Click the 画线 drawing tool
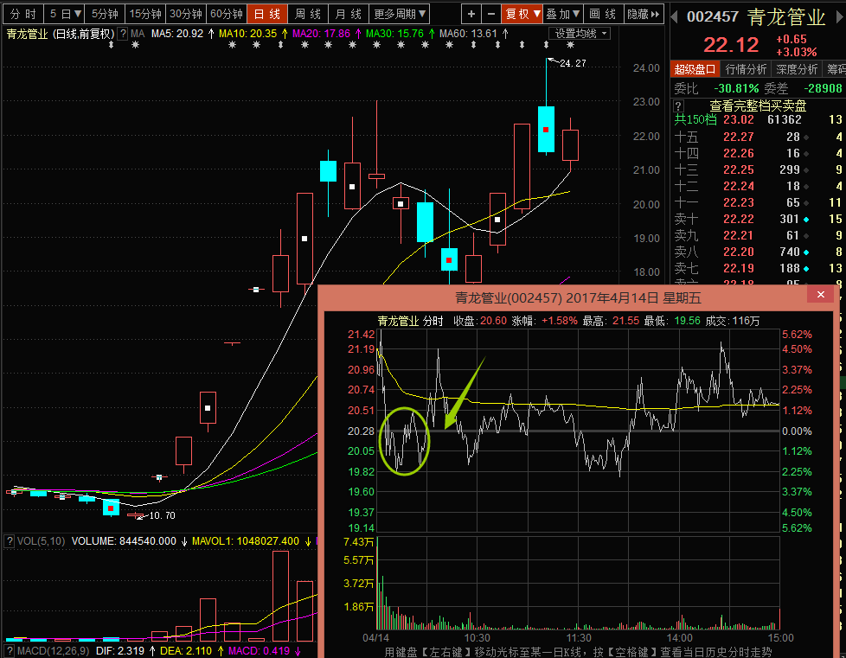The width and height of the screenshot is (846, 658). coord(603,14)
